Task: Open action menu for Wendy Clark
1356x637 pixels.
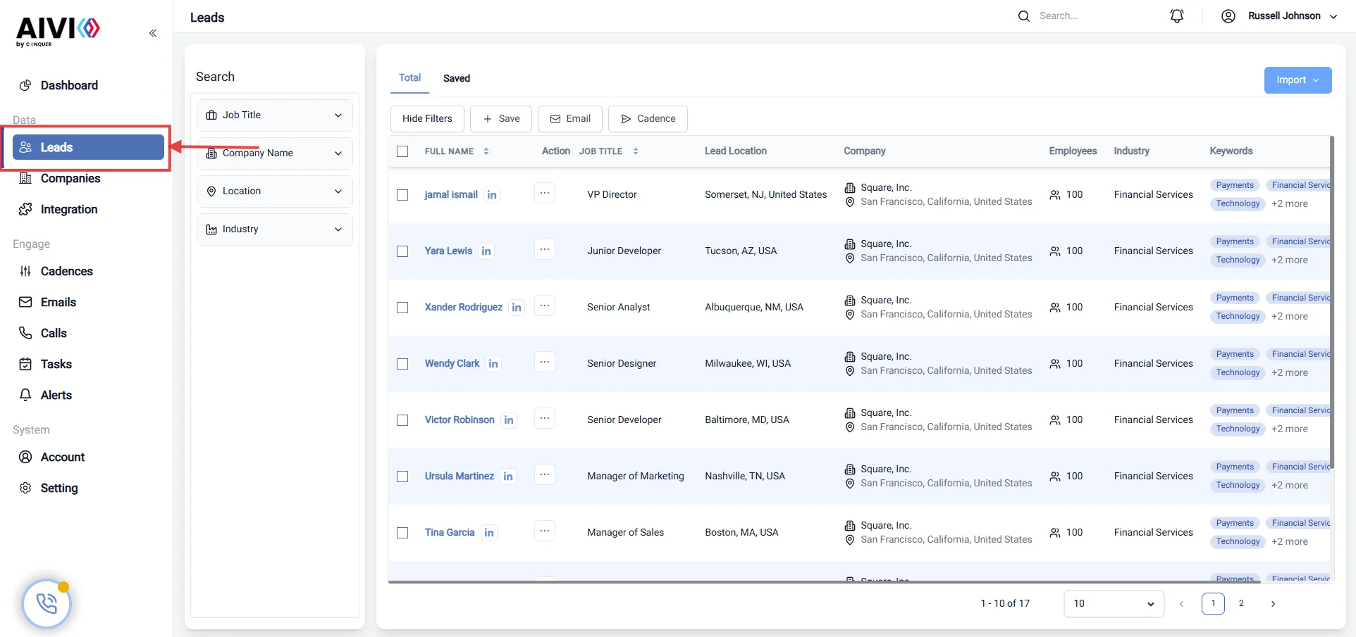Action: pos(545,362)
